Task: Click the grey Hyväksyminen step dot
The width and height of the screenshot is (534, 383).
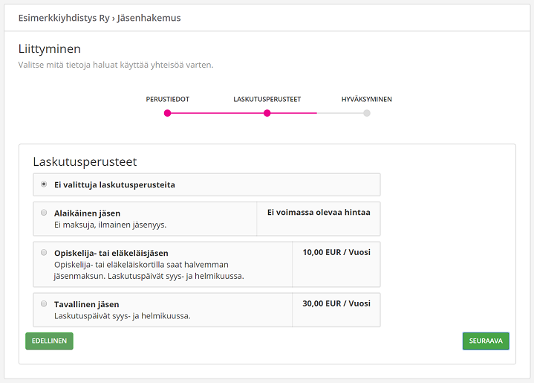Action: click(x=367, y=113)
